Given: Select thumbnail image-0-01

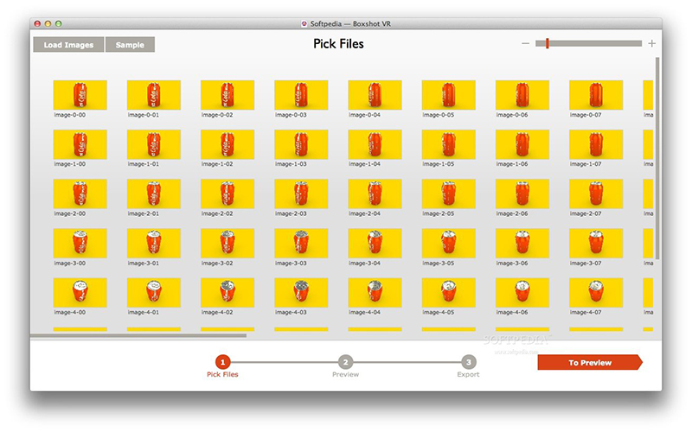Looking at the screenshot, I should point(154,95).
